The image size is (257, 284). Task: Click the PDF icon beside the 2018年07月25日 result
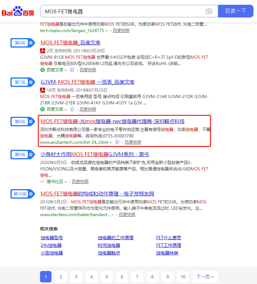tap(43, 90)
